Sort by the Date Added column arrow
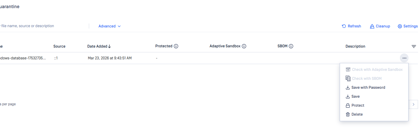This screenshot has width=420, height=138. pyautogui.click(x=109, y=46)
